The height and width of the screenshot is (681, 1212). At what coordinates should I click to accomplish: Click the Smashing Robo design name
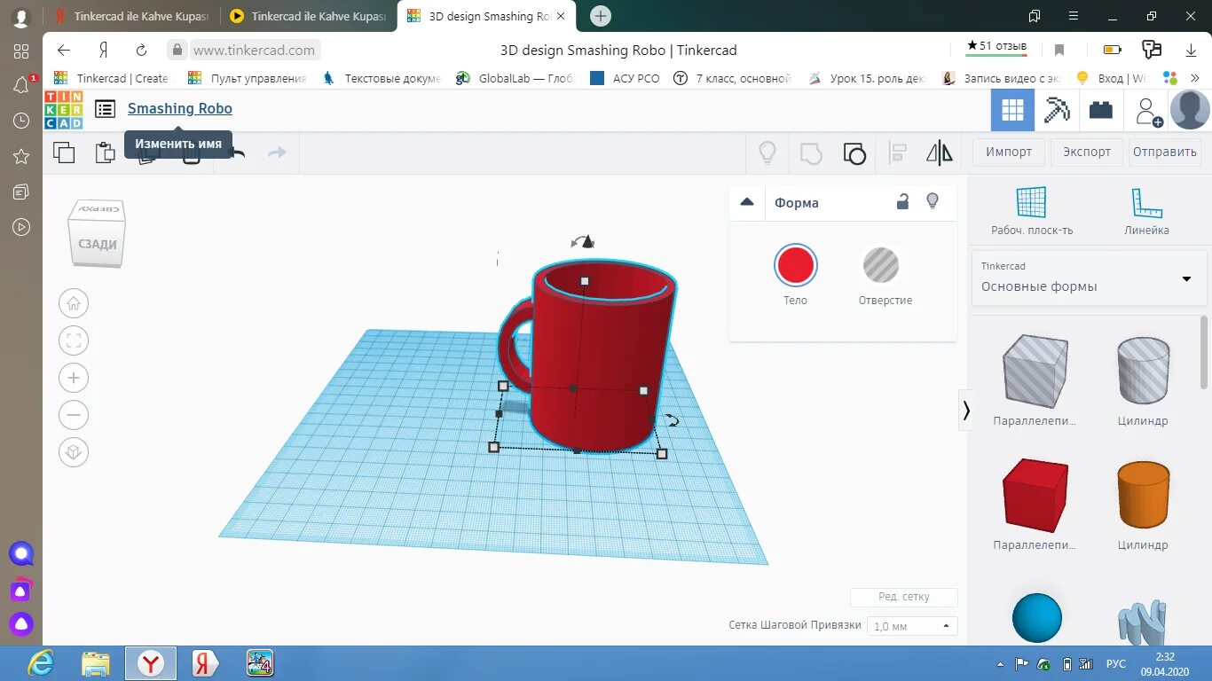tap(180, 108)
